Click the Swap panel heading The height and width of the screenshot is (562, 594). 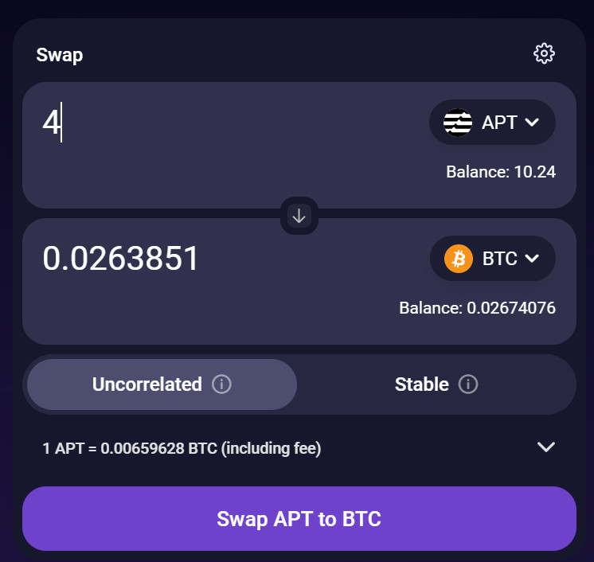tap(60, 55)
